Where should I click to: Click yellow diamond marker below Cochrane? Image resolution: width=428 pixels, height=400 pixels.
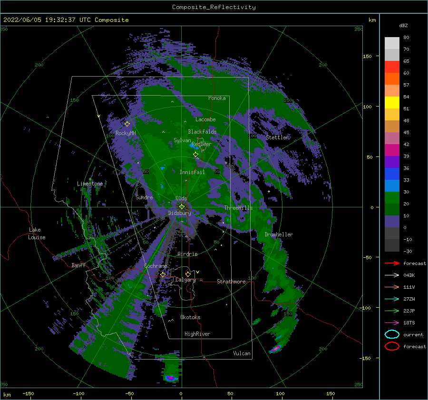click(x=163, y=274)
